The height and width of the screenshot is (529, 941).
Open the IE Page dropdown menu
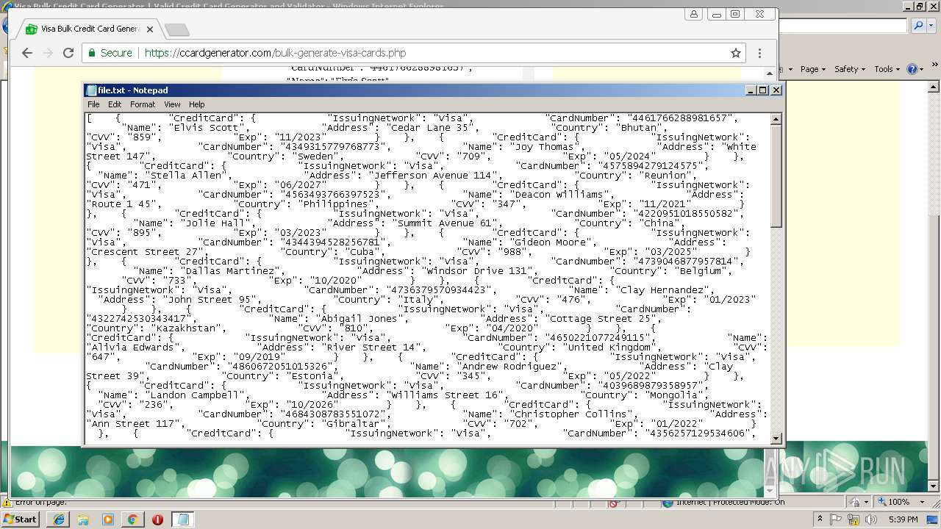[x=812, y=69]
